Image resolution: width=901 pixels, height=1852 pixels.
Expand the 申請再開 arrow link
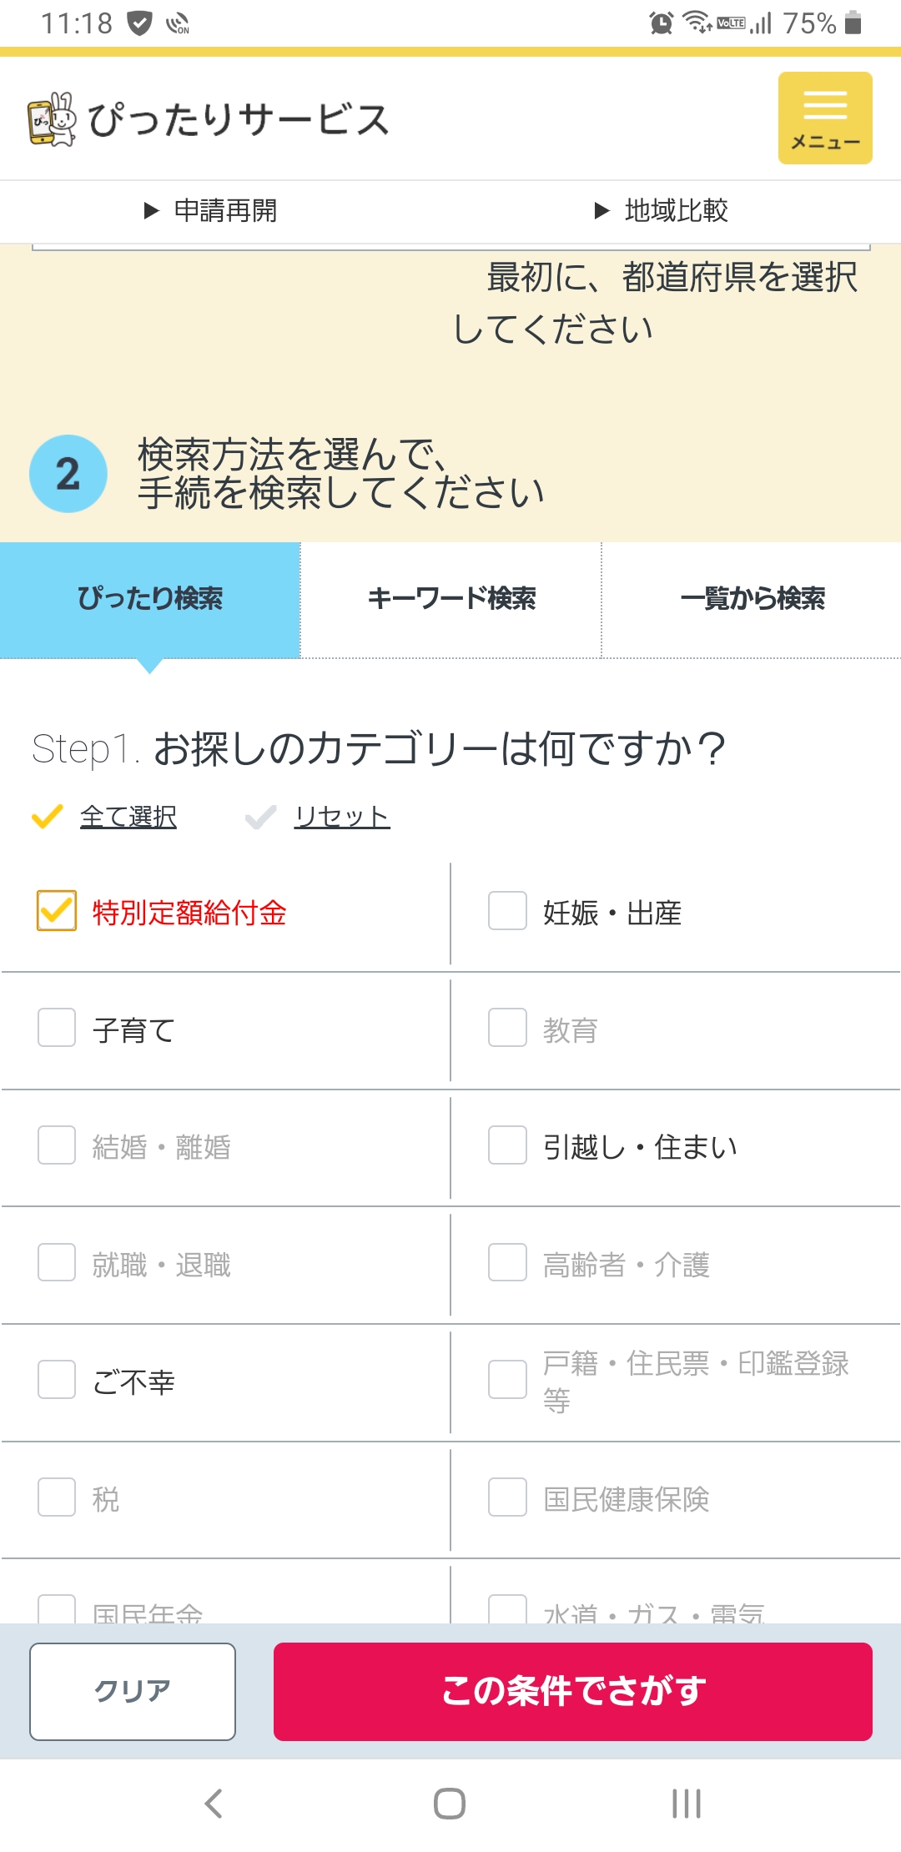210,210
